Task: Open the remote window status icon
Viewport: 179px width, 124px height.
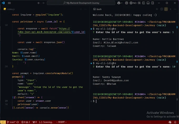Action: tap(3, 122)
